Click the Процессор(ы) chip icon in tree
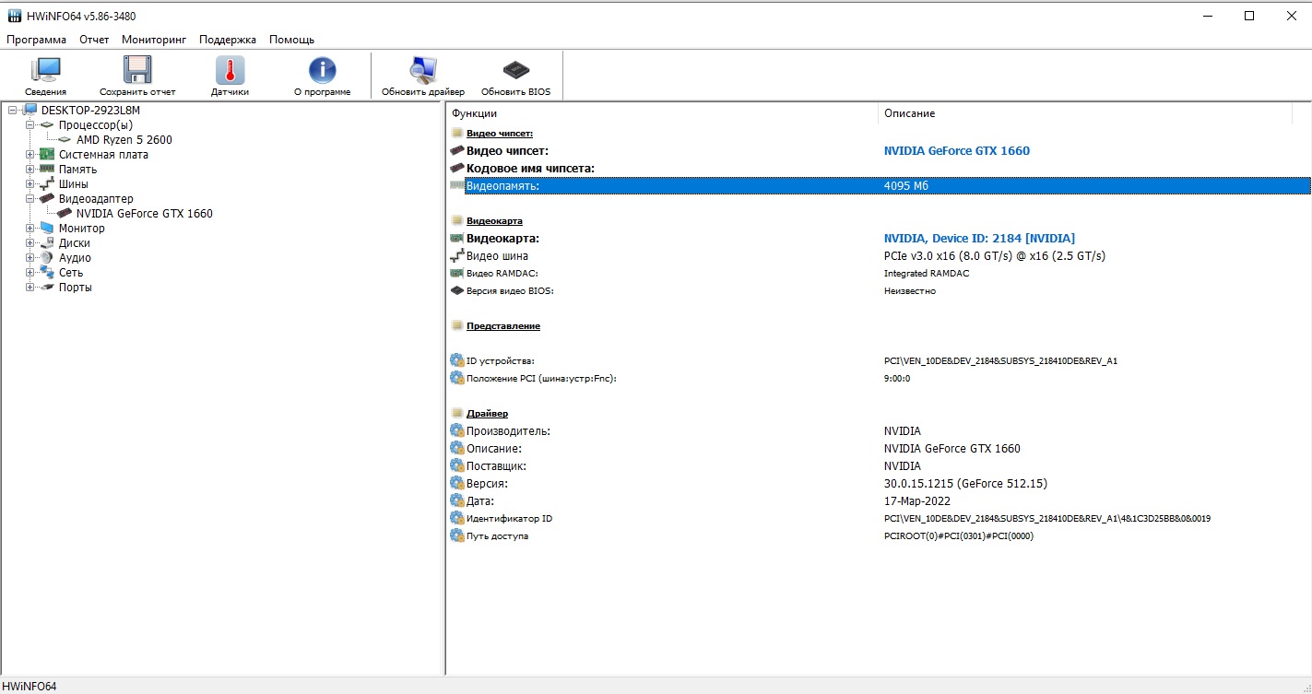 click(48, 125)
